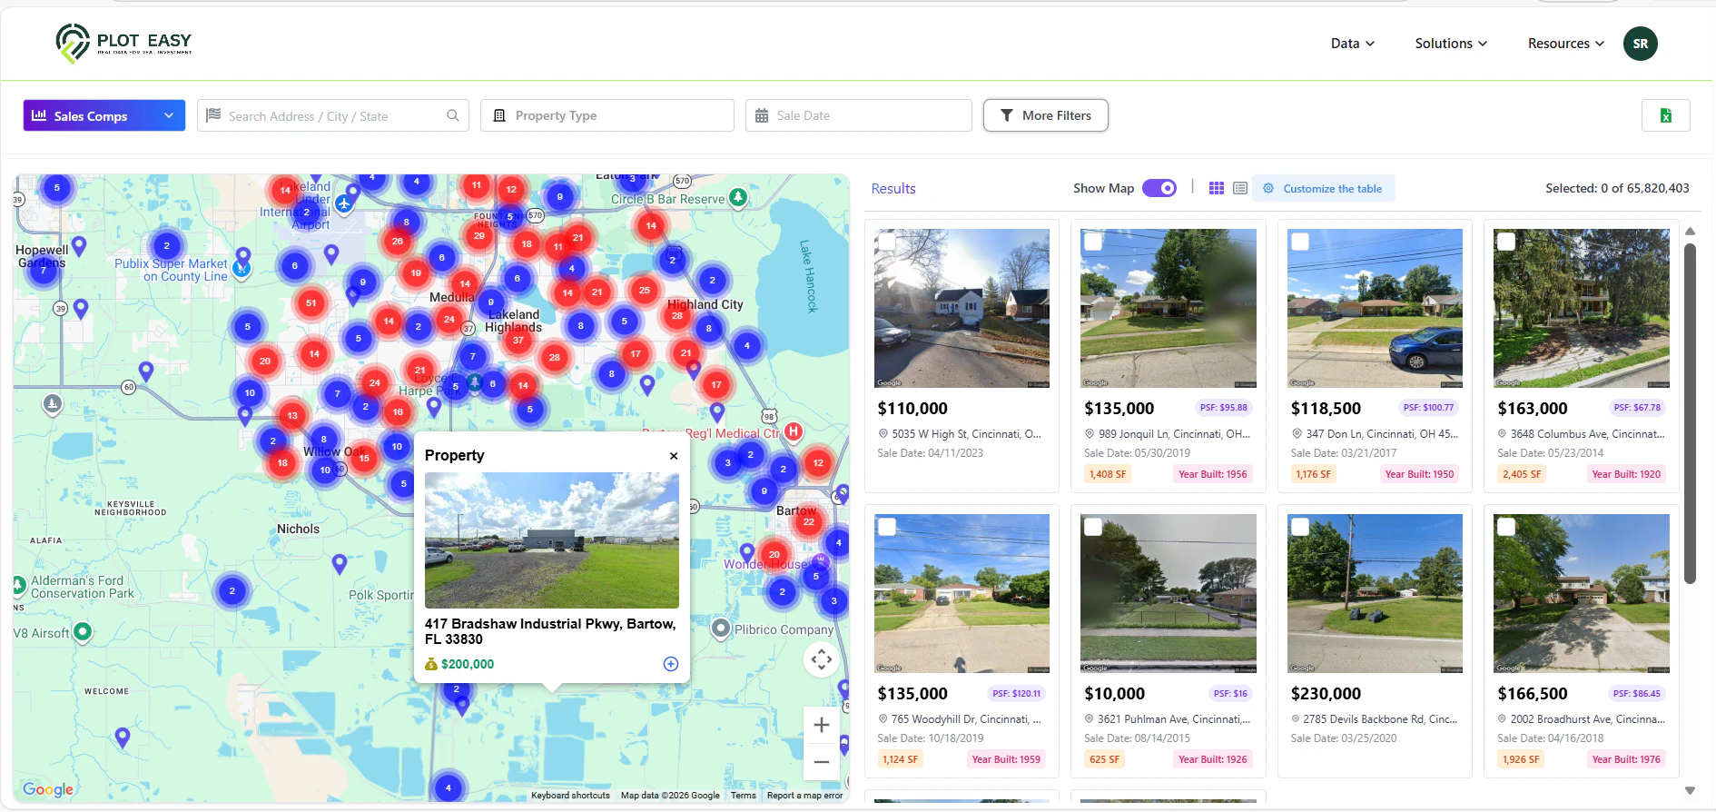
Task: Check the 989 Jonquil Ln listing
Action: (x=1094, y=242)
